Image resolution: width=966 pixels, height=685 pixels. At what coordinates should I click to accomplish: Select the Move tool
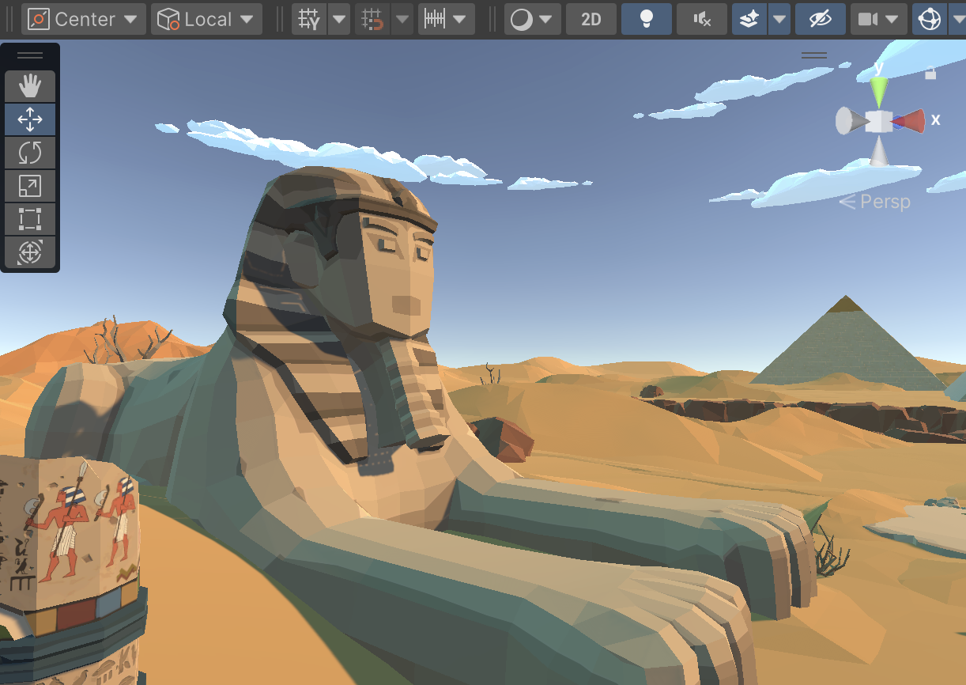30,119
